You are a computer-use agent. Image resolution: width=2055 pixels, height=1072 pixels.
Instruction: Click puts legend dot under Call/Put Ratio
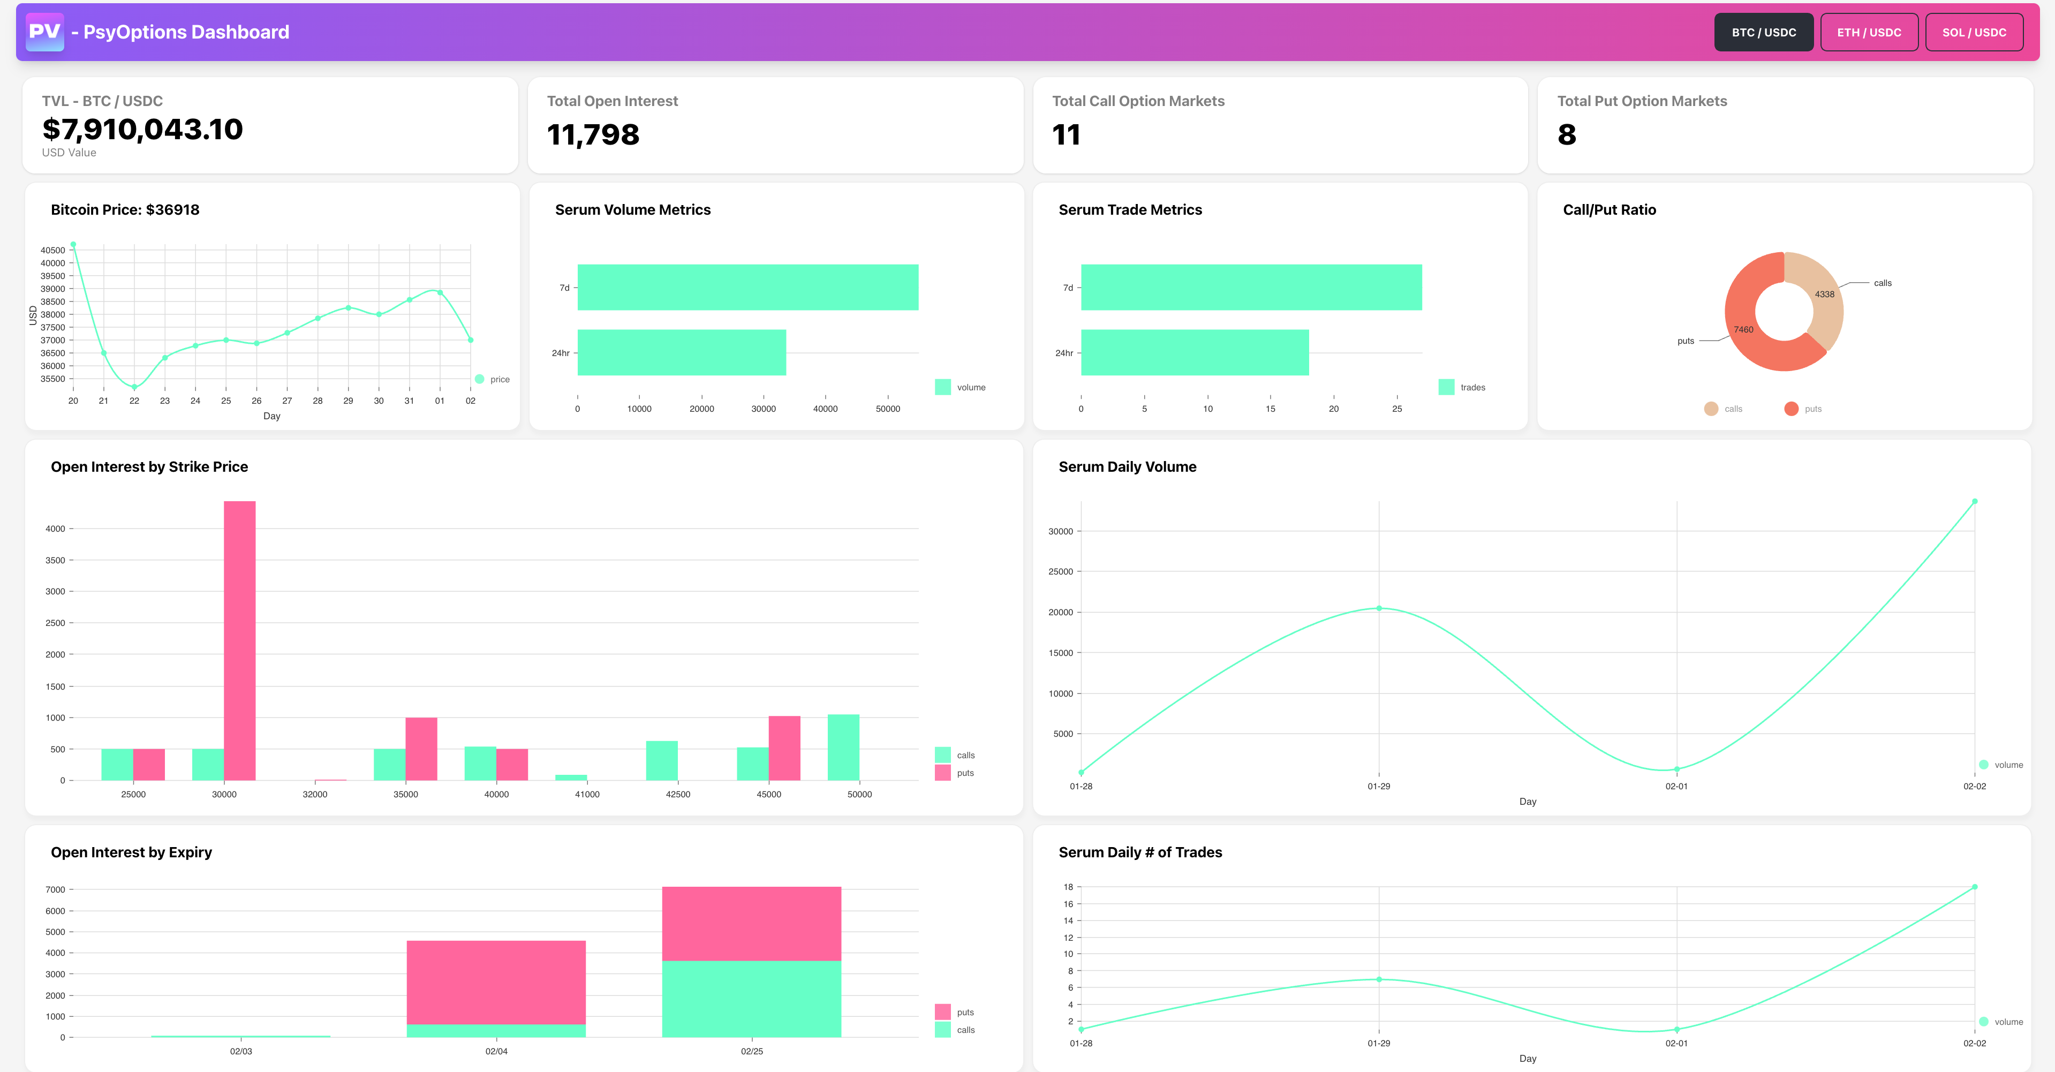[x=1791, y=409]
